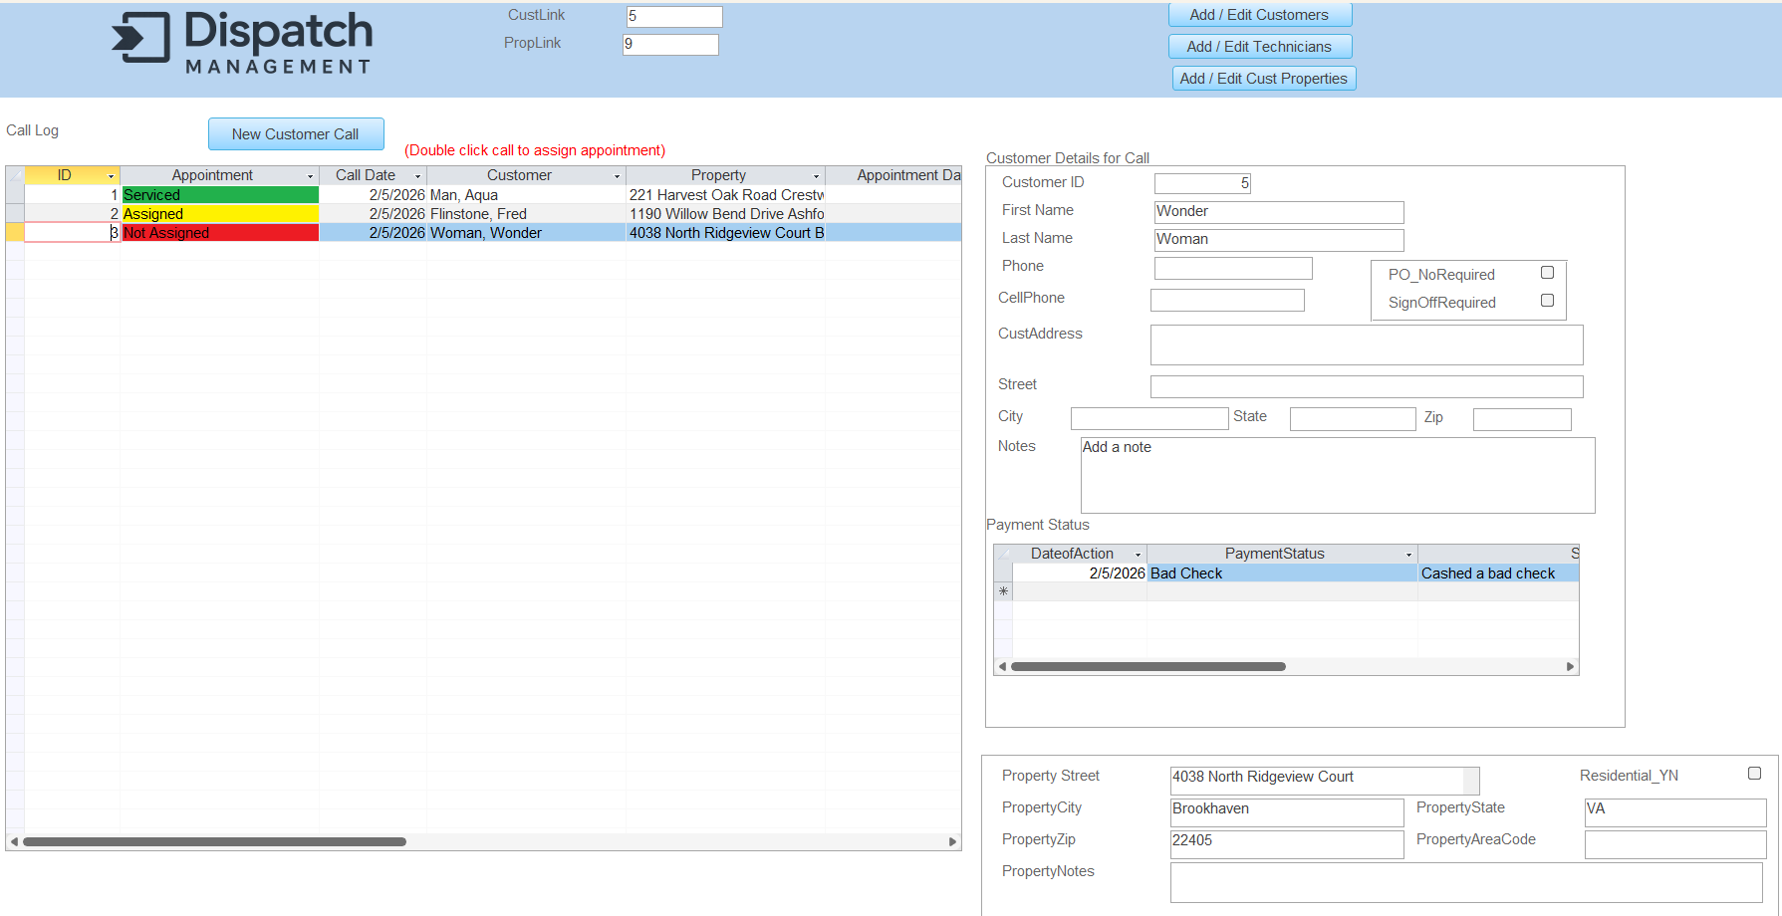The image size is (1782, 916).
Task: Click the Payment Status horizontal scrollbar thumb
Action: point(1147,667)
